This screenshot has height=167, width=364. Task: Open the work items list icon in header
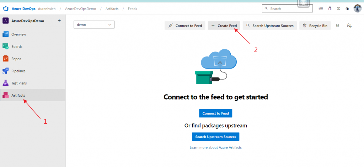pyautogui.click(x=321, y=9)
